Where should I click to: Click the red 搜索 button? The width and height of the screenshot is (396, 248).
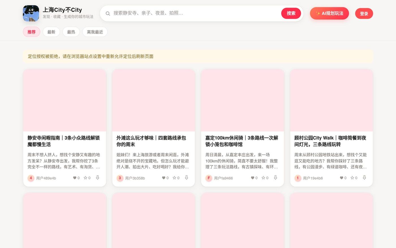(291, 13)
